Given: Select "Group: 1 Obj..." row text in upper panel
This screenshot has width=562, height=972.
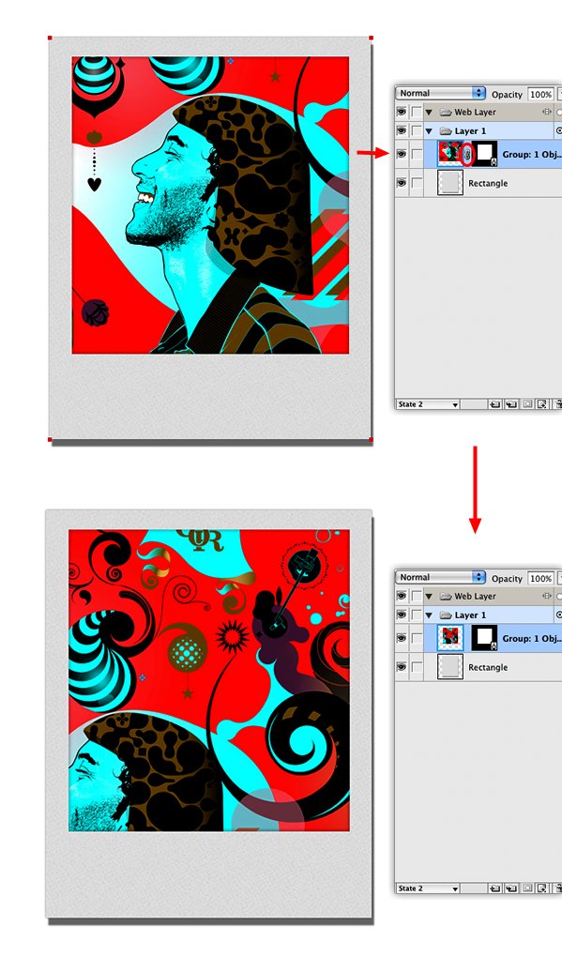Looking at the screenshot, I should (532, 154).
